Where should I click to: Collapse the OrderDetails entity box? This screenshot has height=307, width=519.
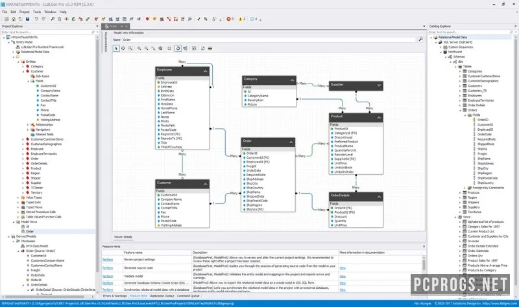379,197
